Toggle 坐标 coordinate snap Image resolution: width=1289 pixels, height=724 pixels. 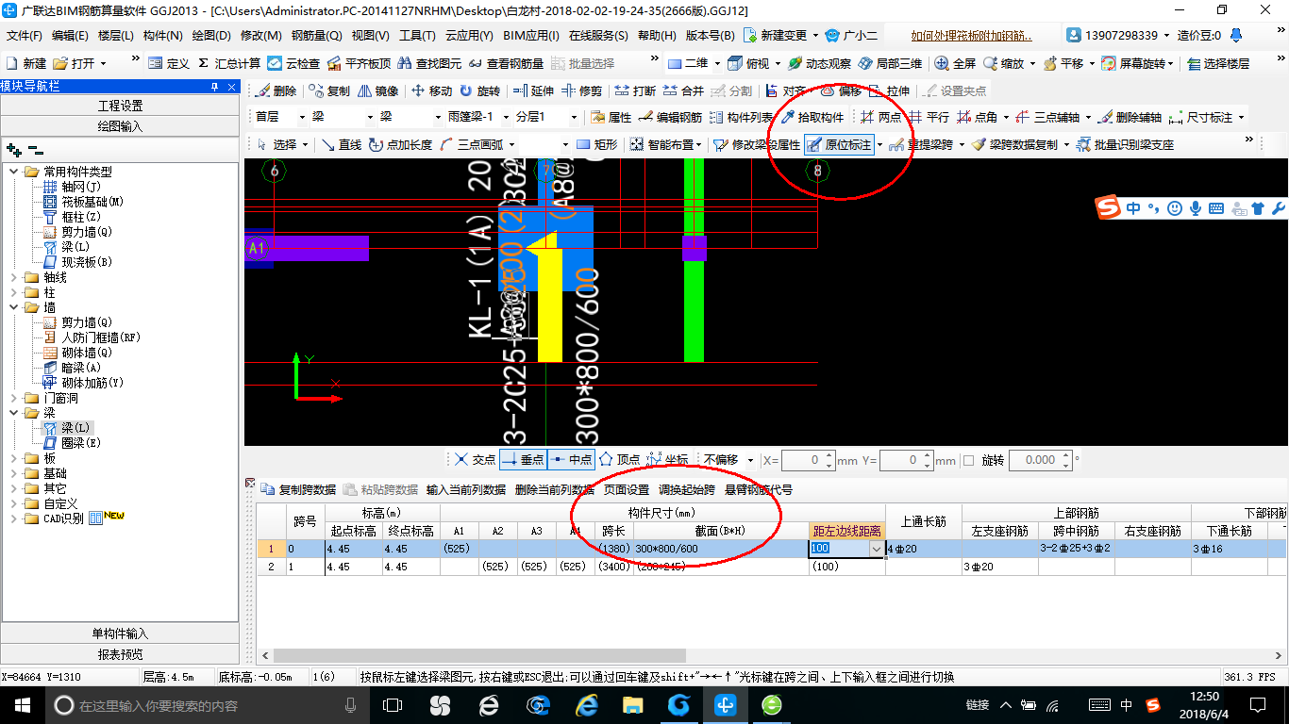click(x=667, y=460)
